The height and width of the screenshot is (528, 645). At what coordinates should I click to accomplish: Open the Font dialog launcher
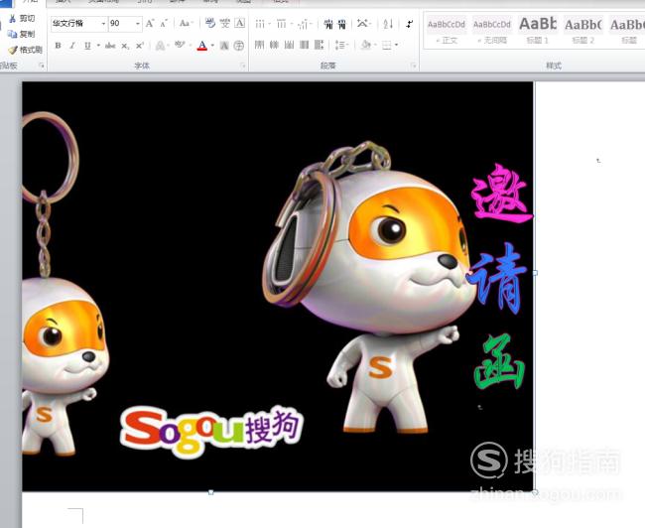tap(243, 66)
